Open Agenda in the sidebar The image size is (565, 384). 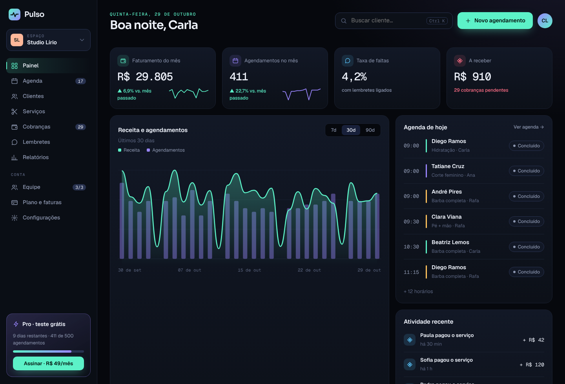[x=48, y=81]
